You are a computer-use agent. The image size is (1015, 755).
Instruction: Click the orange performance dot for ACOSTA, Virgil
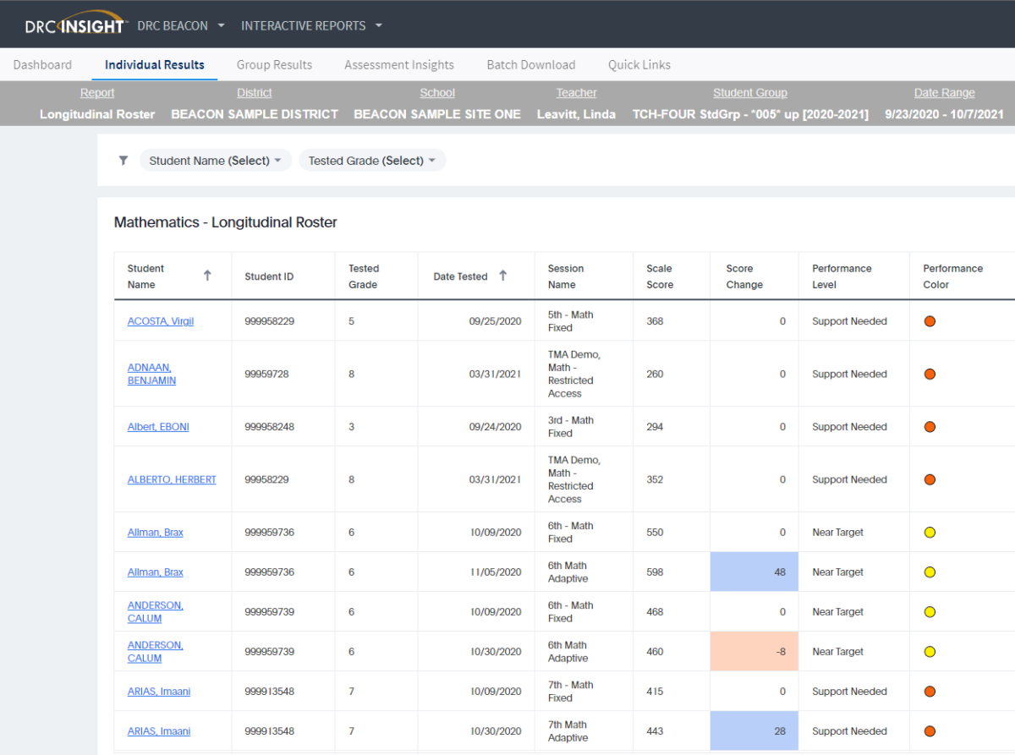pyautogui.click(x=930, y=321)
